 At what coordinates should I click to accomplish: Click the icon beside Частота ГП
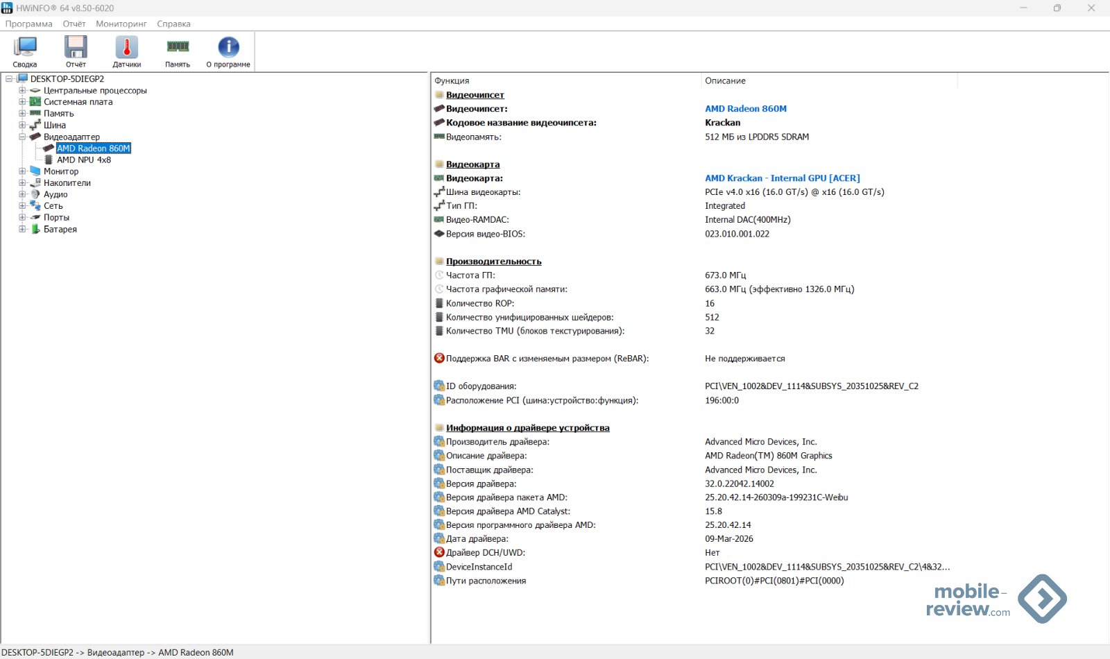(439, 275)
